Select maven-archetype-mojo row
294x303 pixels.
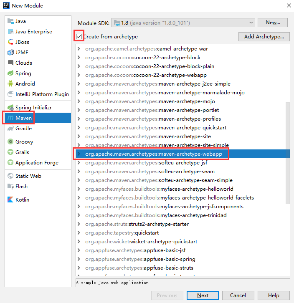183,101
